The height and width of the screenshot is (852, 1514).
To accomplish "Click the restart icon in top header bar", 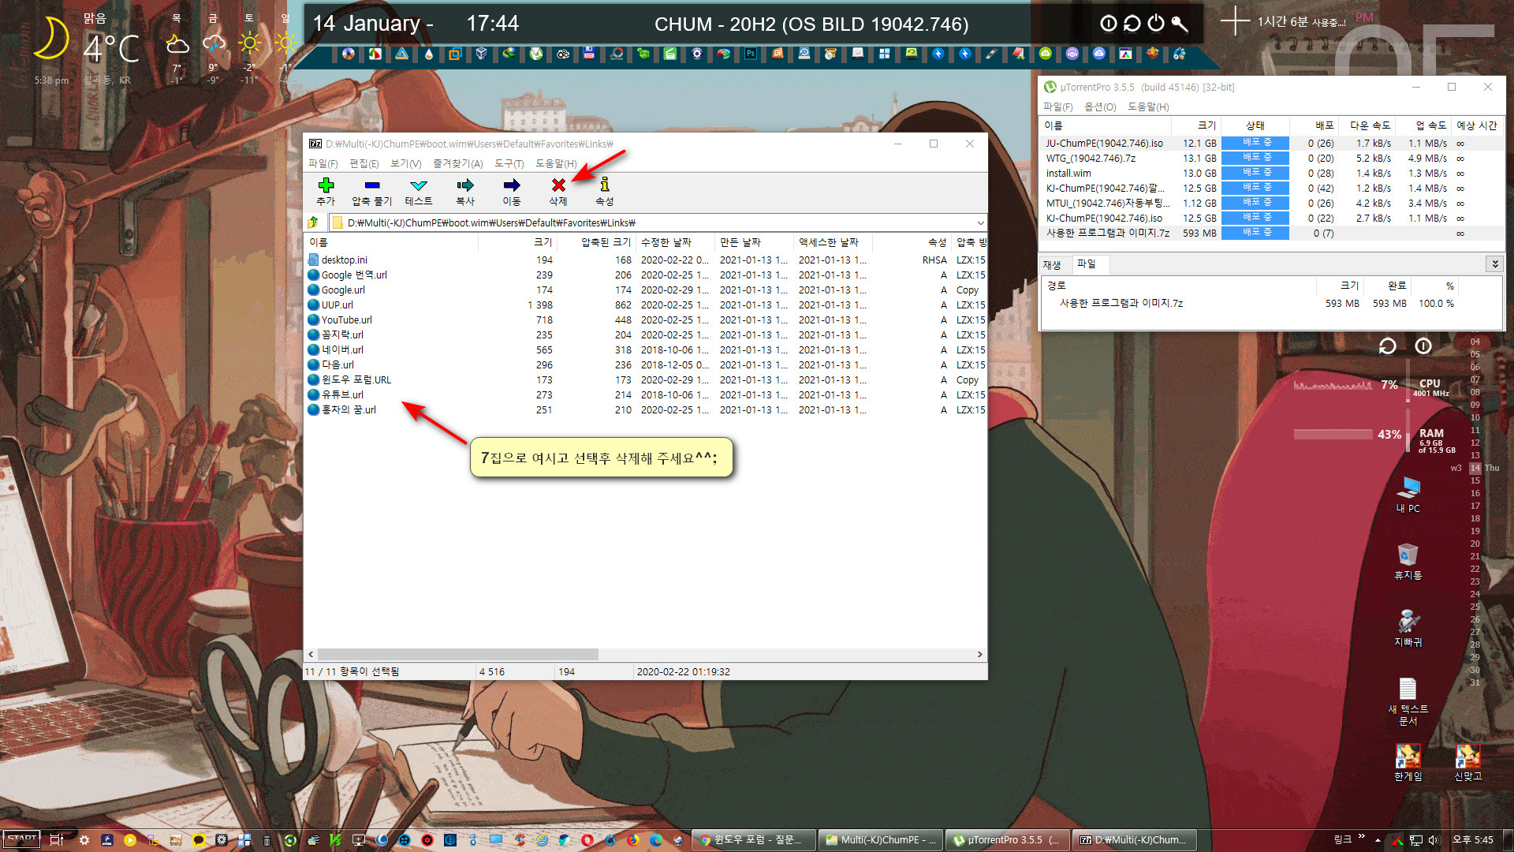I will tap(1132, 24).
